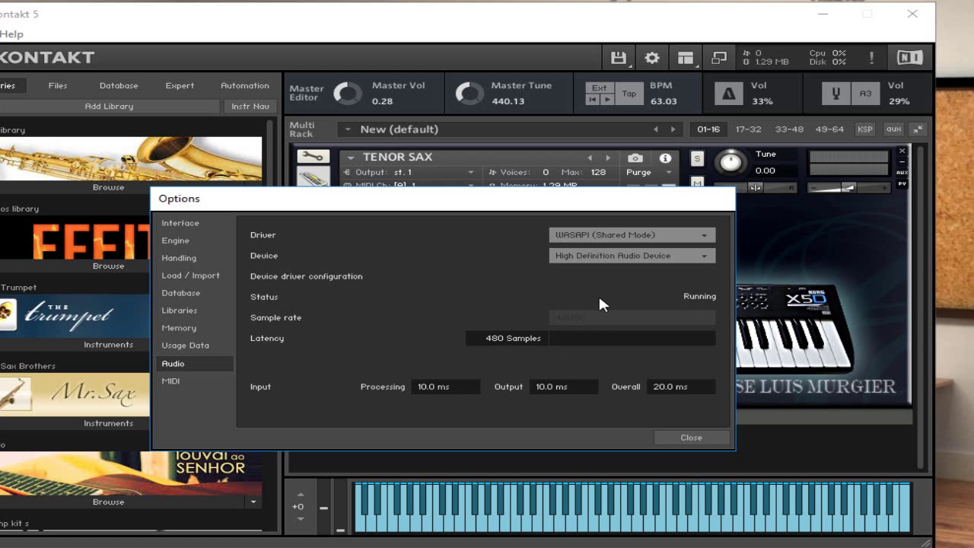Switch to the Expert browser tab
The width and height of the screenshot is (974, 548).
coord(180,86)
